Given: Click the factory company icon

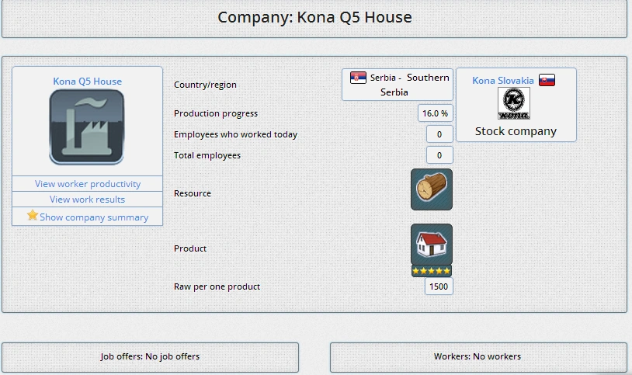Looking at the screenshot, I should pyautogui.click(x=87, y=127).
